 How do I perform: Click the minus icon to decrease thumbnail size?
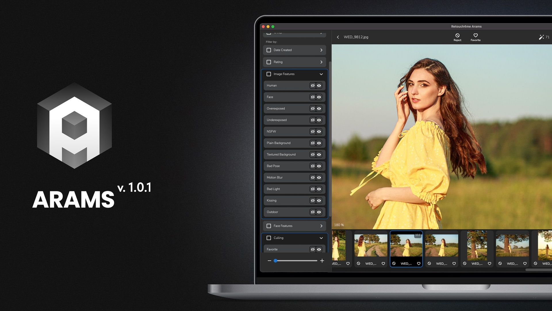point(269,261)
